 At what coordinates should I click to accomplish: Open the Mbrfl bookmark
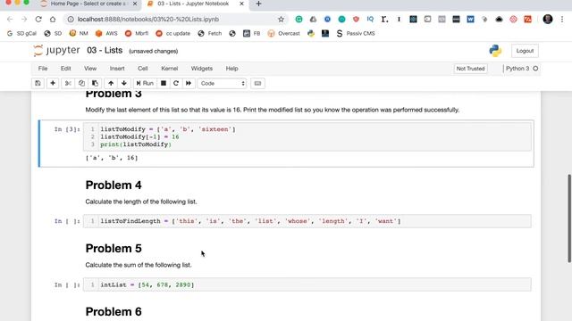coord(137,34)
